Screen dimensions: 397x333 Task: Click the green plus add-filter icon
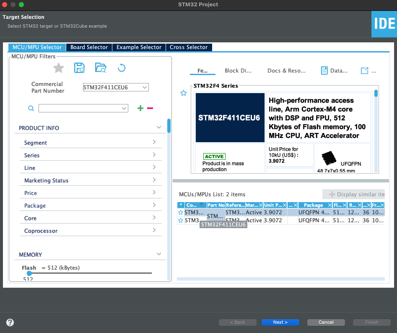(x=140, y=108)
